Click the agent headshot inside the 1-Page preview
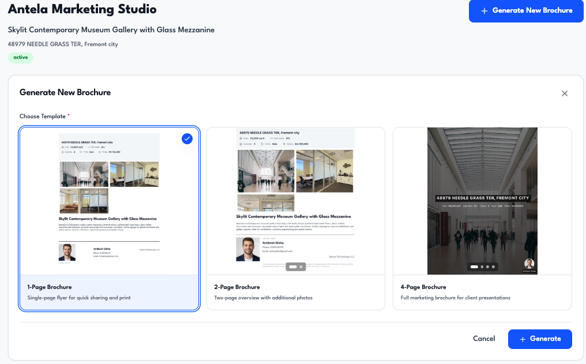 pos(66,253)
